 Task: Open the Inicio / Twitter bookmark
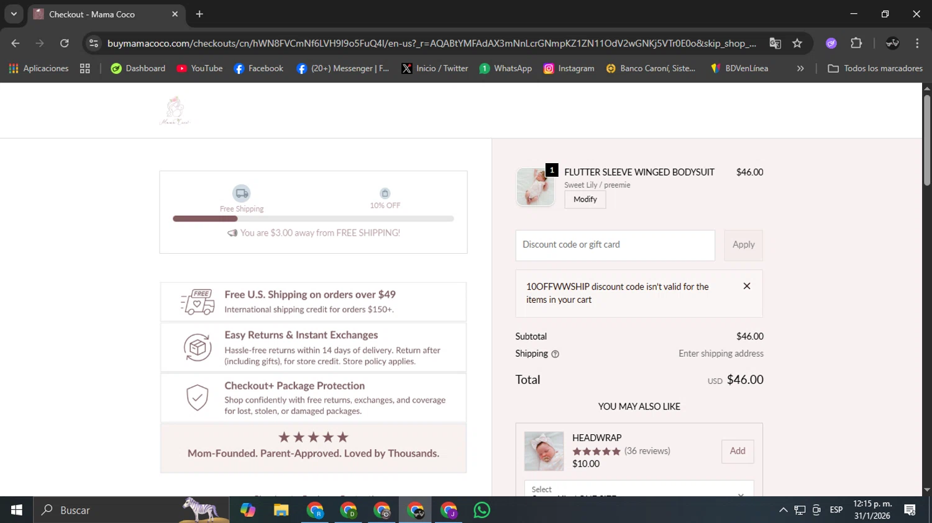click(434, 68)
